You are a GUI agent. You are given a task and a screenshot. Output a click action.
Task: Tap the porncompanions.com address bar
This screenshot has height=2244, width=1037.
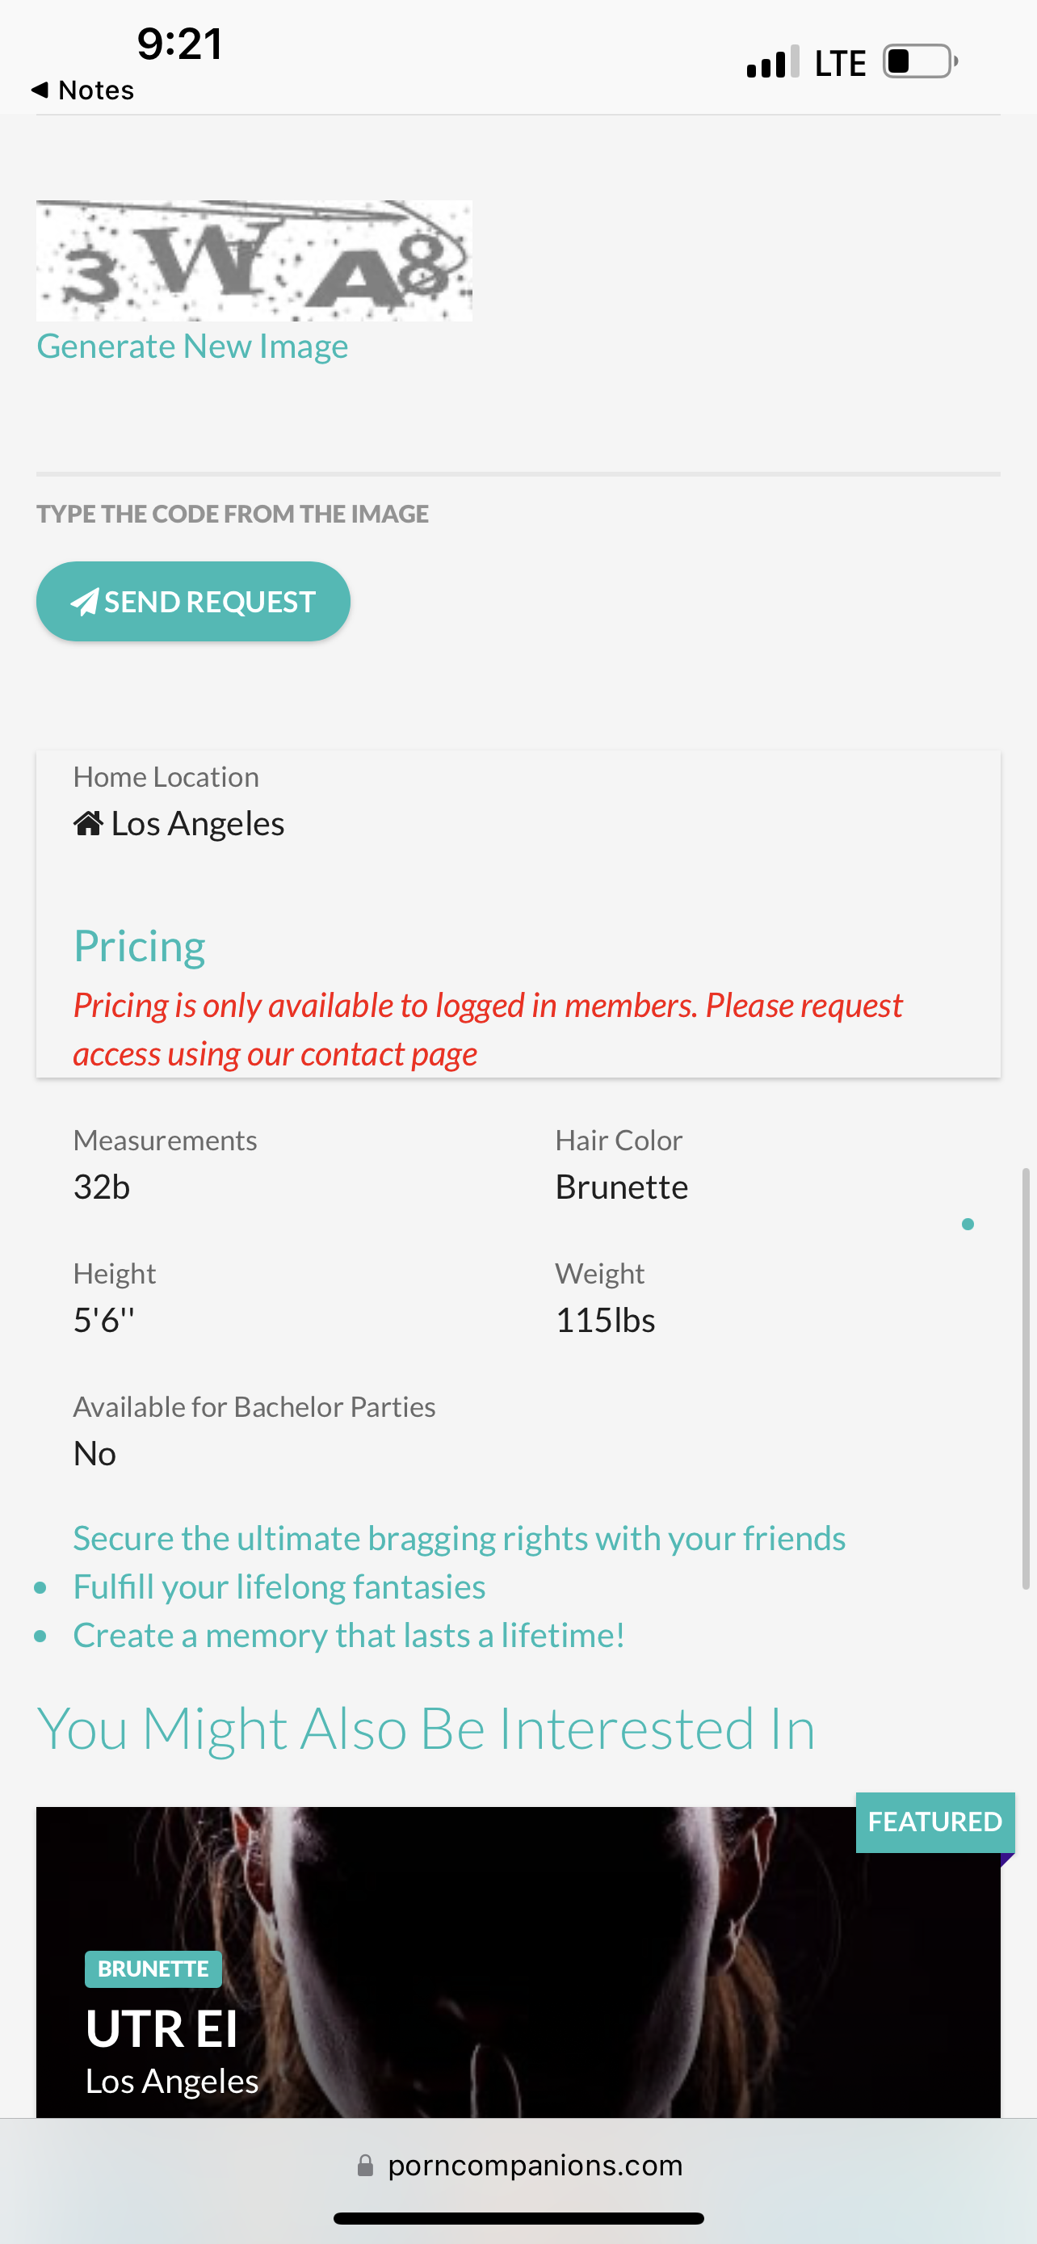[534, 2166]
